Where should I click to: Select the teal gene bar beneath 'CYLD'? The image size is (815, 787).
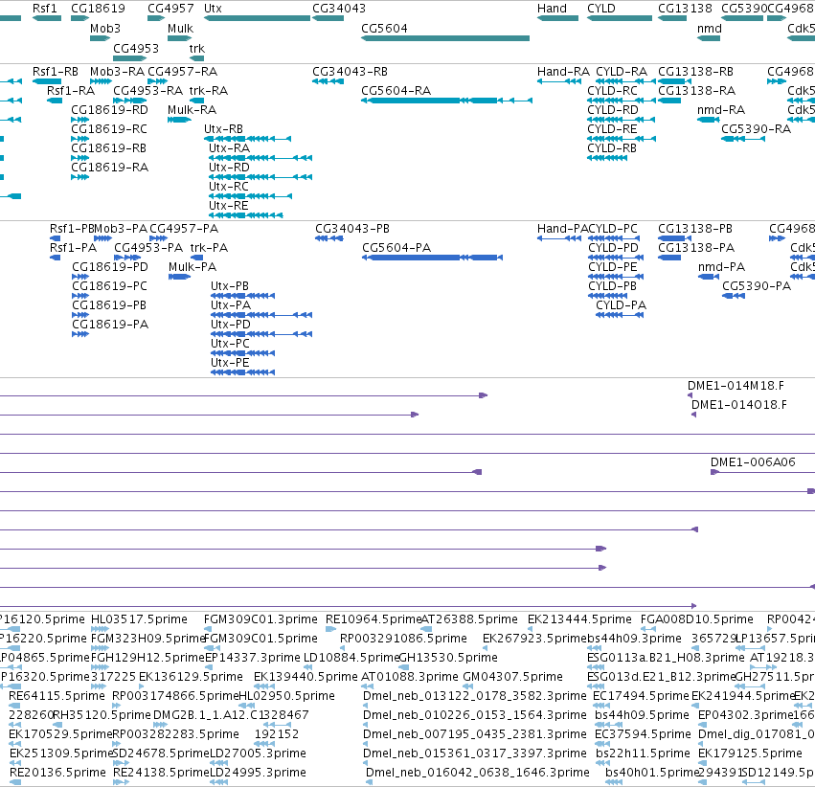[x=620, y=18]
